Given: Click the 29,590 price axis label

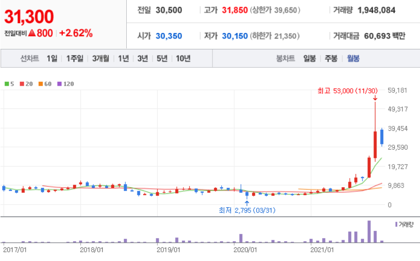Looking at the screenshot, I should click(x=398, y=147).
